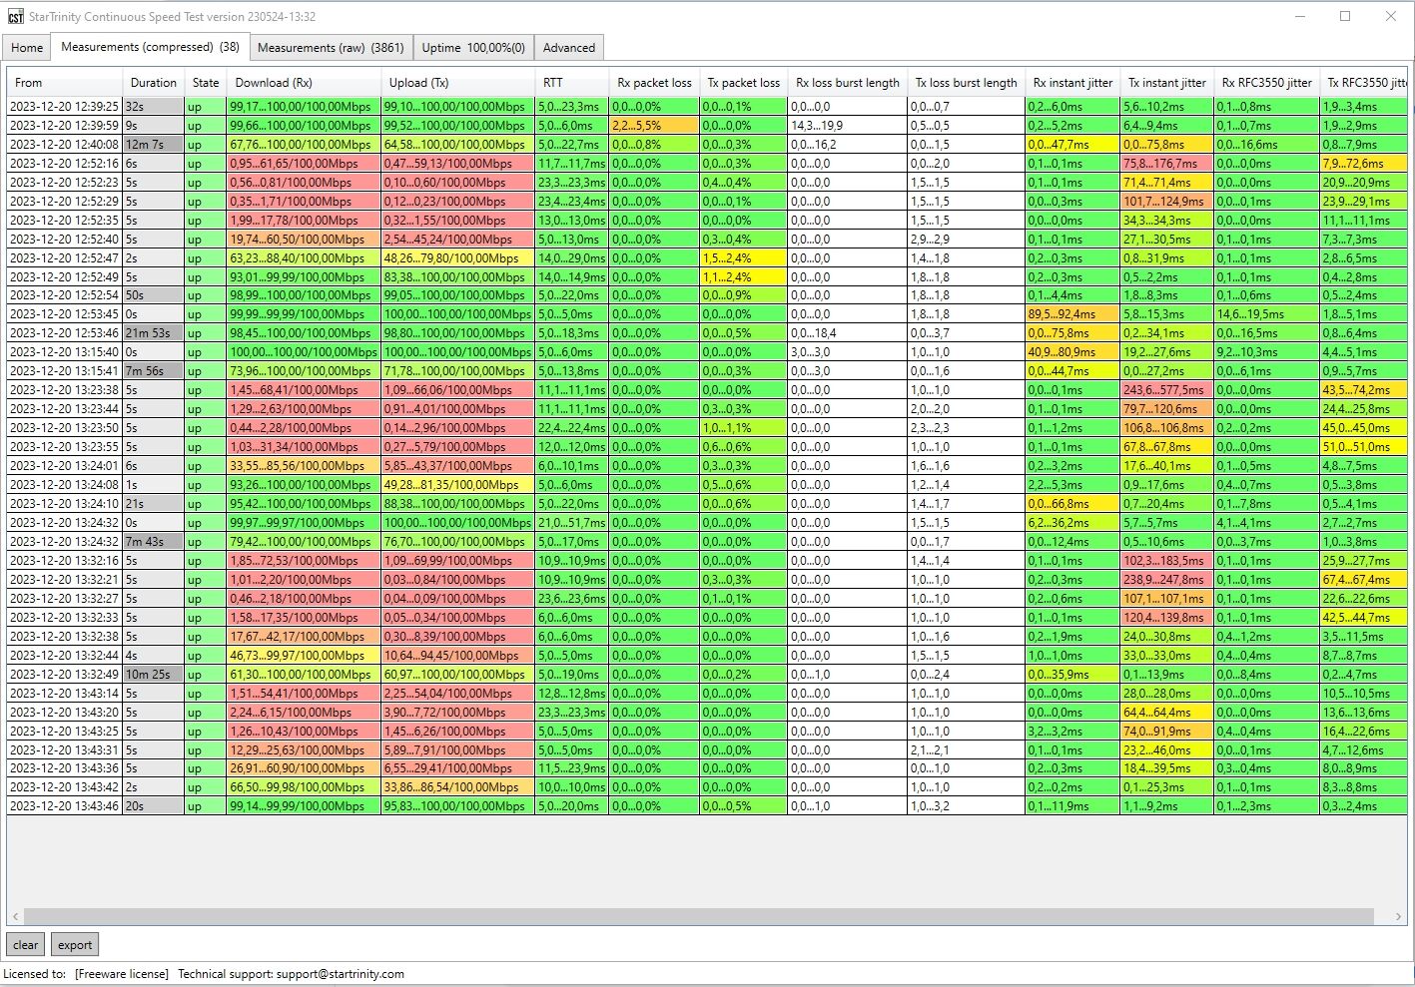
Task: Click the 243,6...577,5ms Tx jitter cell
Action: point(1166,390)
